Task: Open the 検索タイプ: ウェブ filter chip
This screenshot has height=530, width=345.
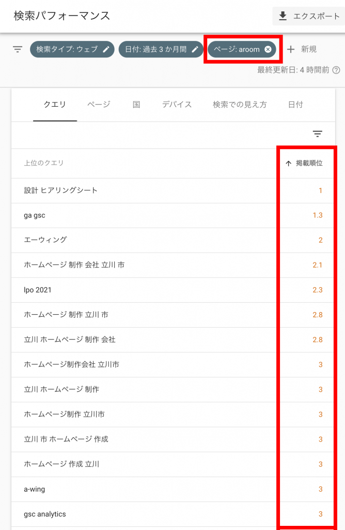Action: click(x=67, y=49)
